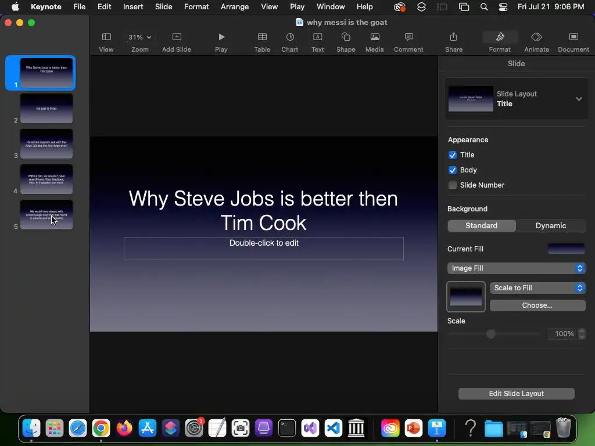Click the Scale slider handle

click(x=491, y=334)
